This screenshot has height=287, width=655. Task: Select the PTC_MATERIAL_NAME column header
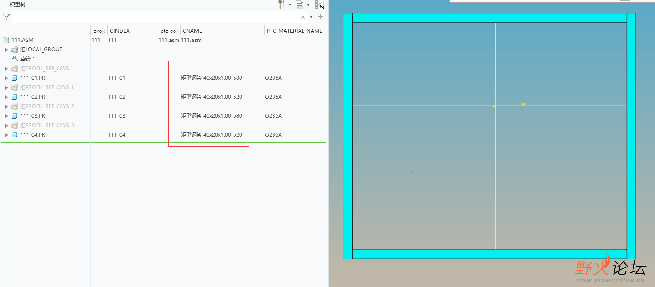[295, 31]
